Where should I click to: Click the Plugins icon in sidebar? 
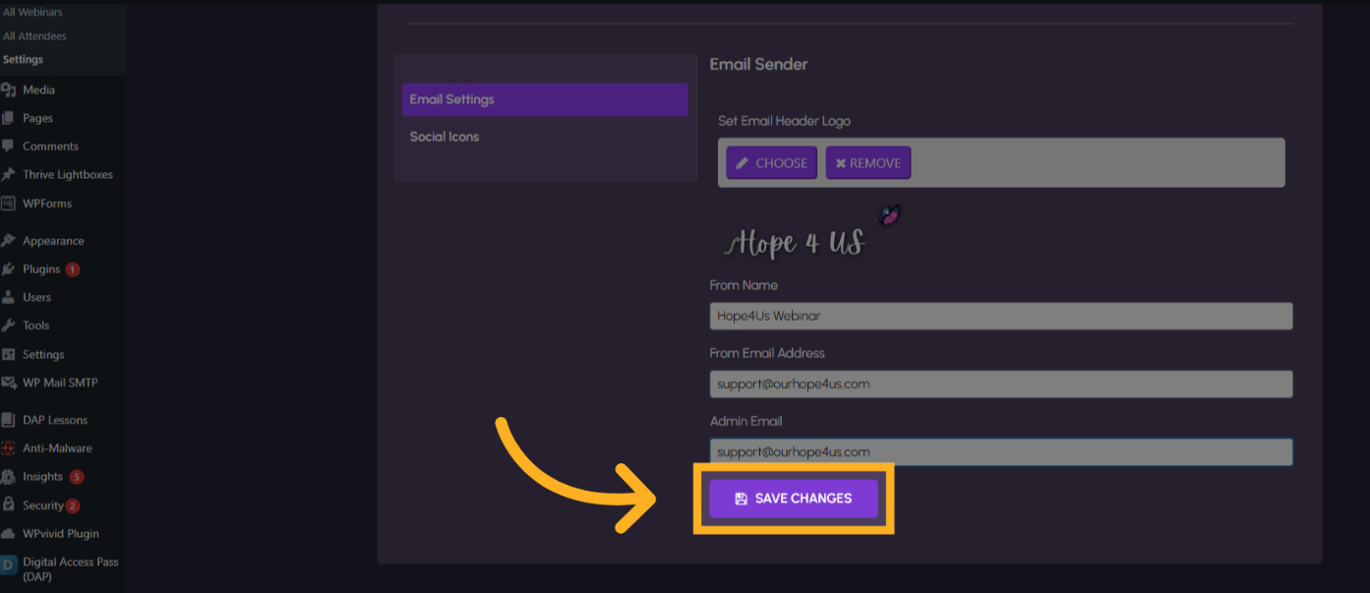pyautogui.click(x=9, y=269)
